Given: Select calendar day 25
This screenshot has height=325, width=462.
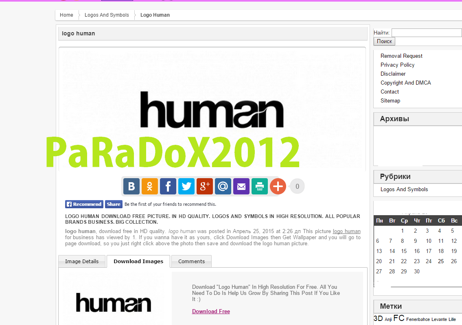Looking at the screenshot, I should click(441, 261).
